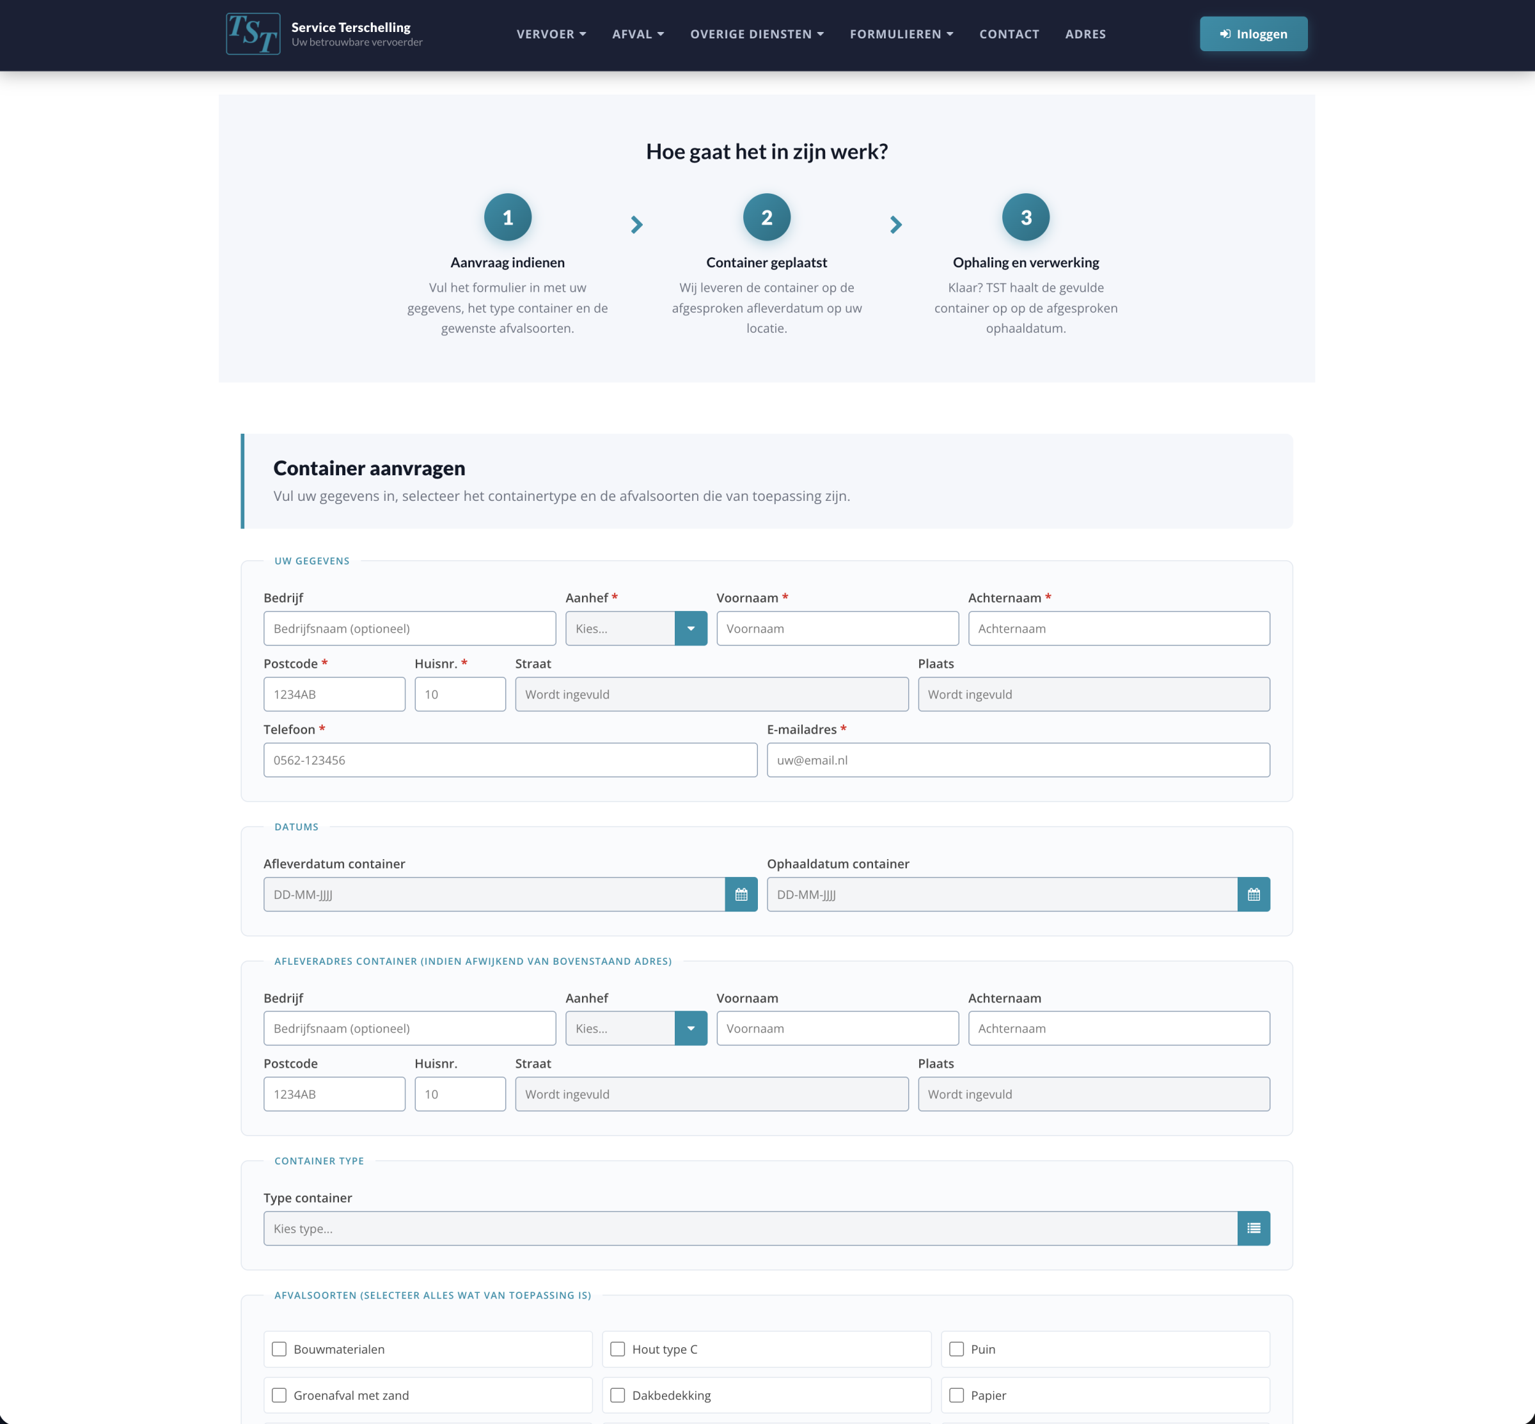Click the arrow between step 2 and 3

tap(895, 225)
